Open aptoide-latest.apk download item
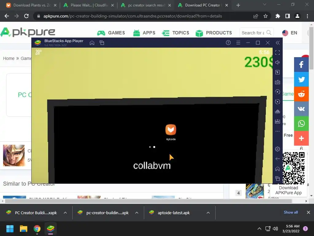This screenshot has height=236, width=314. tap(174, 213)
